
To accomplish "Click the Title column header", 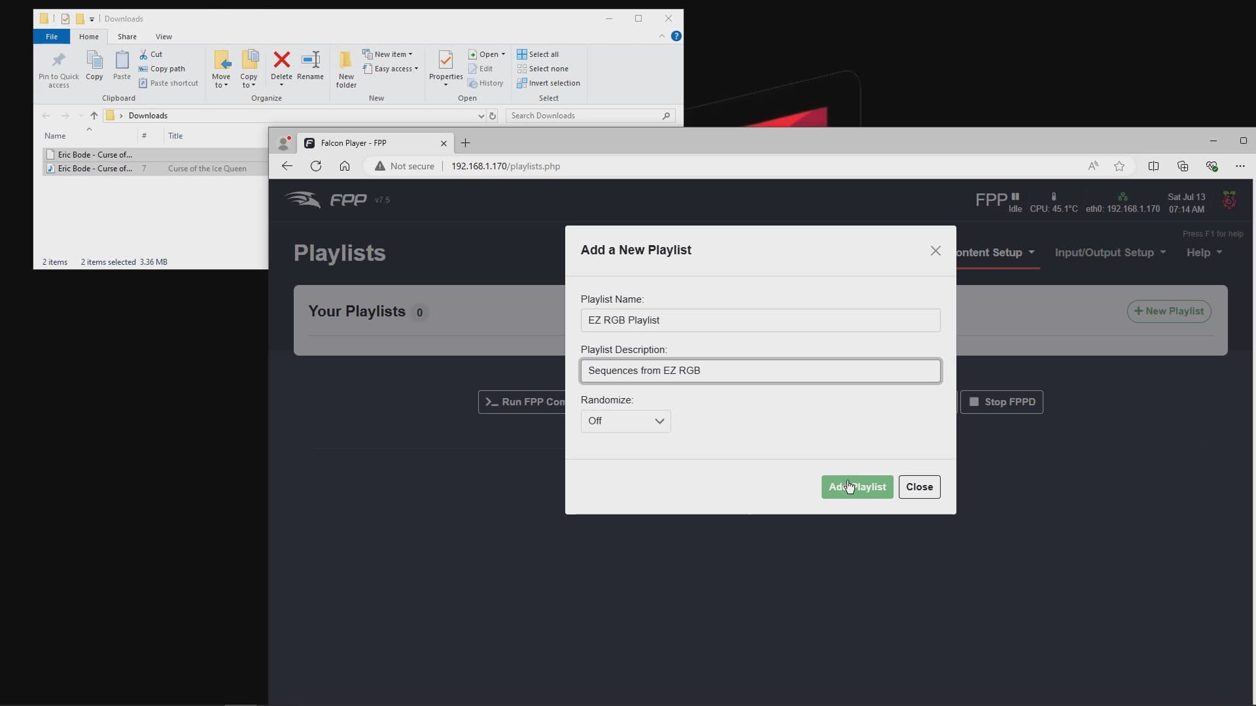I will click(x=175, y=136).
